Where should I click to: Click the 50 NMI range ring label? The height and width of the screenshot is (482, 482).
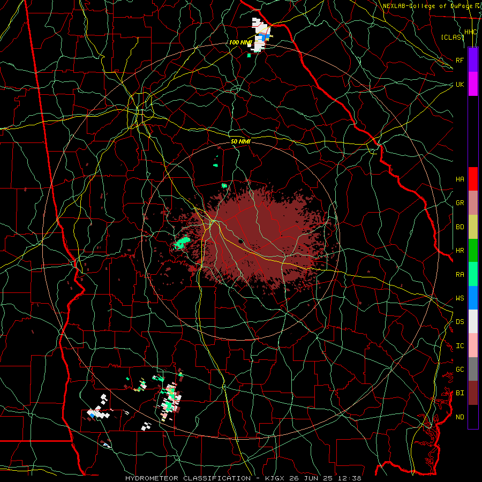point(240,142)
